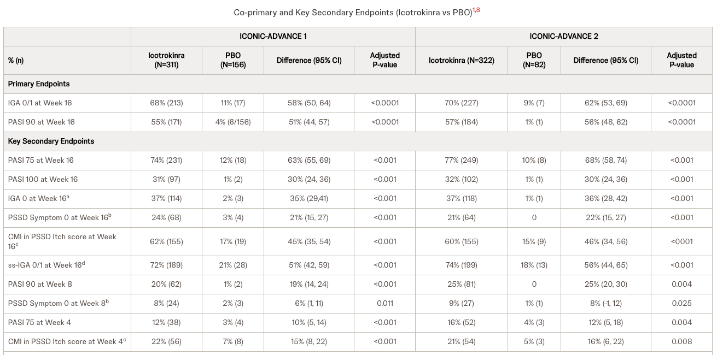Select the Icotrokinra (N=322) column header
Image resolution: width=717 pixels, height=355 pixels.
click(461, 60)
